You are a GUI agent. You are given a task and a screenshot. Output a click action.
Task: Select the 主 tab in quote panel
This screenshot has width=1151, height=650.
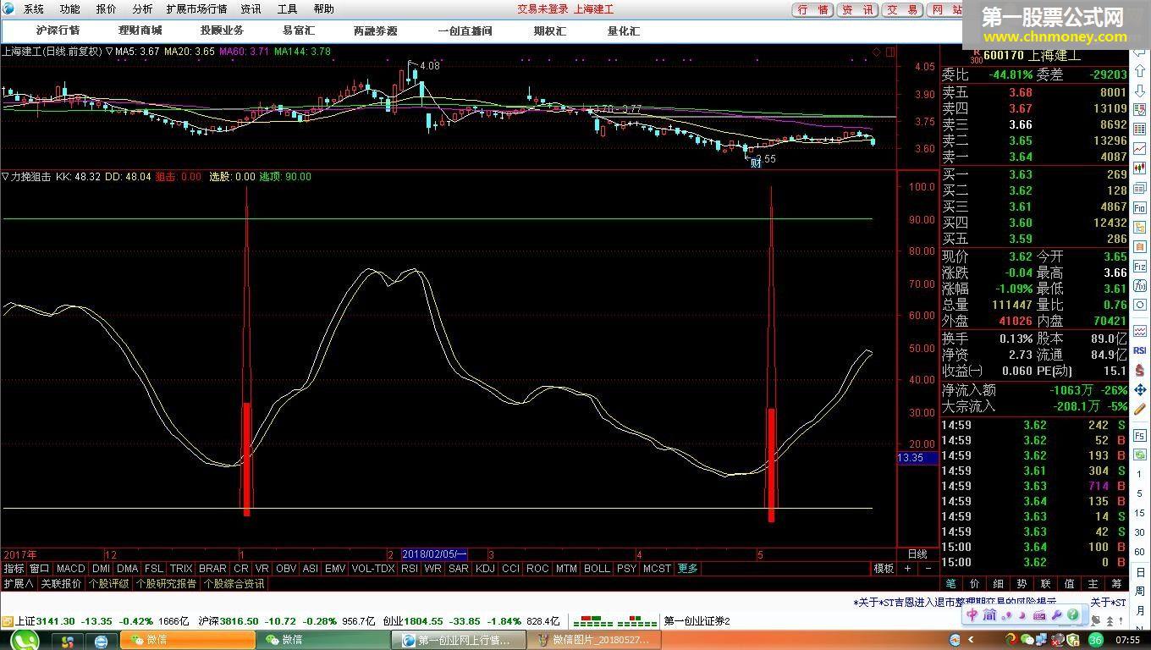[1093, 584]
